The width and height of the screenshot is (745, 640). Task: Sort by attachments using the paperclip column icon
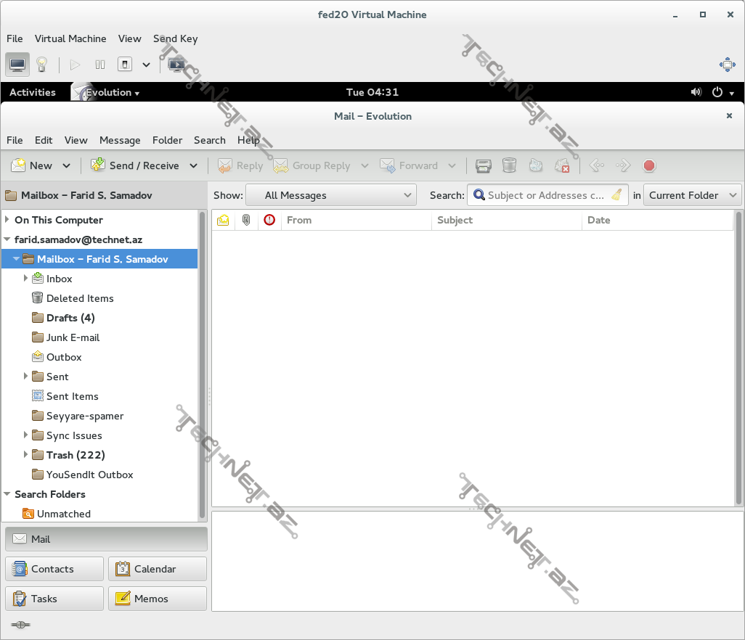point(245,220)
